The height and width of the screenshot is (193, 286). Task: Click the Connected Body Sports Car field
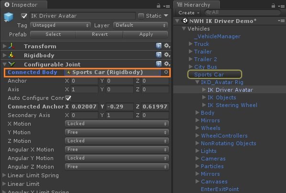point(112,72)
